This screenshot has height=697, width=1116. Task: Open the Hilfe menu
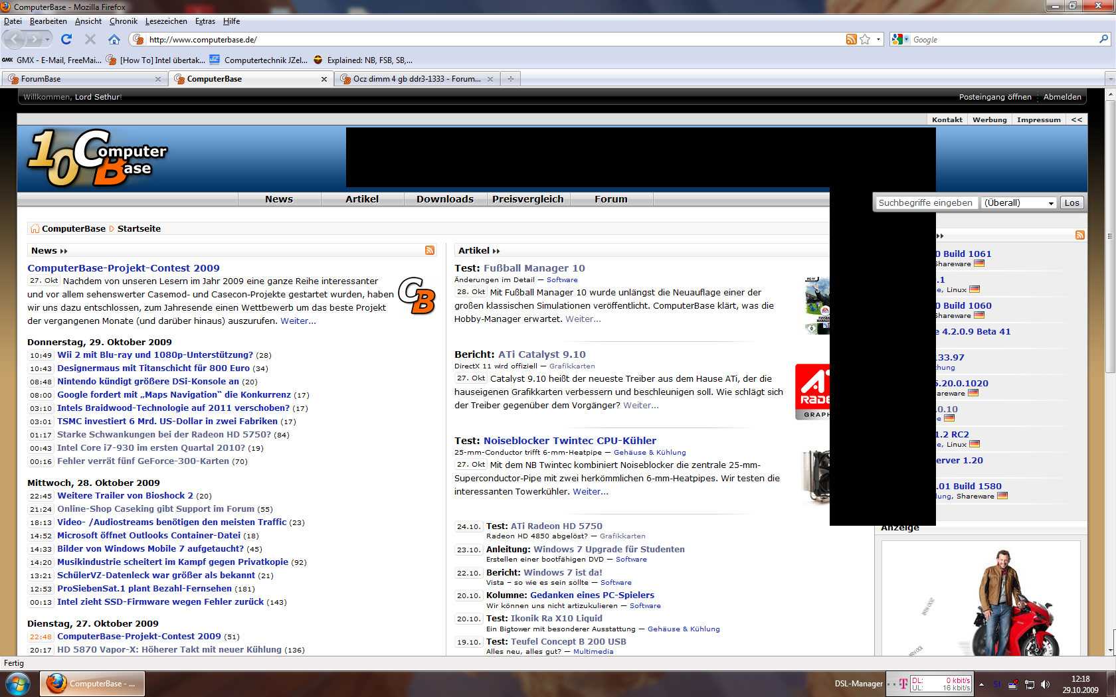tap(231, 21)
